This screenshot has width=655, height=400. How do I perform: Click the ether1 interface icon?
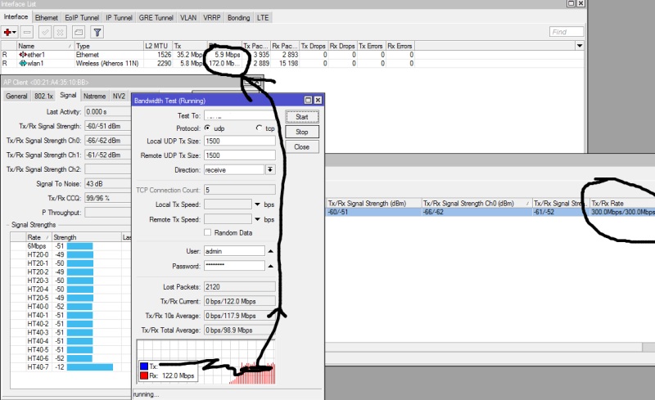point(23,55)
